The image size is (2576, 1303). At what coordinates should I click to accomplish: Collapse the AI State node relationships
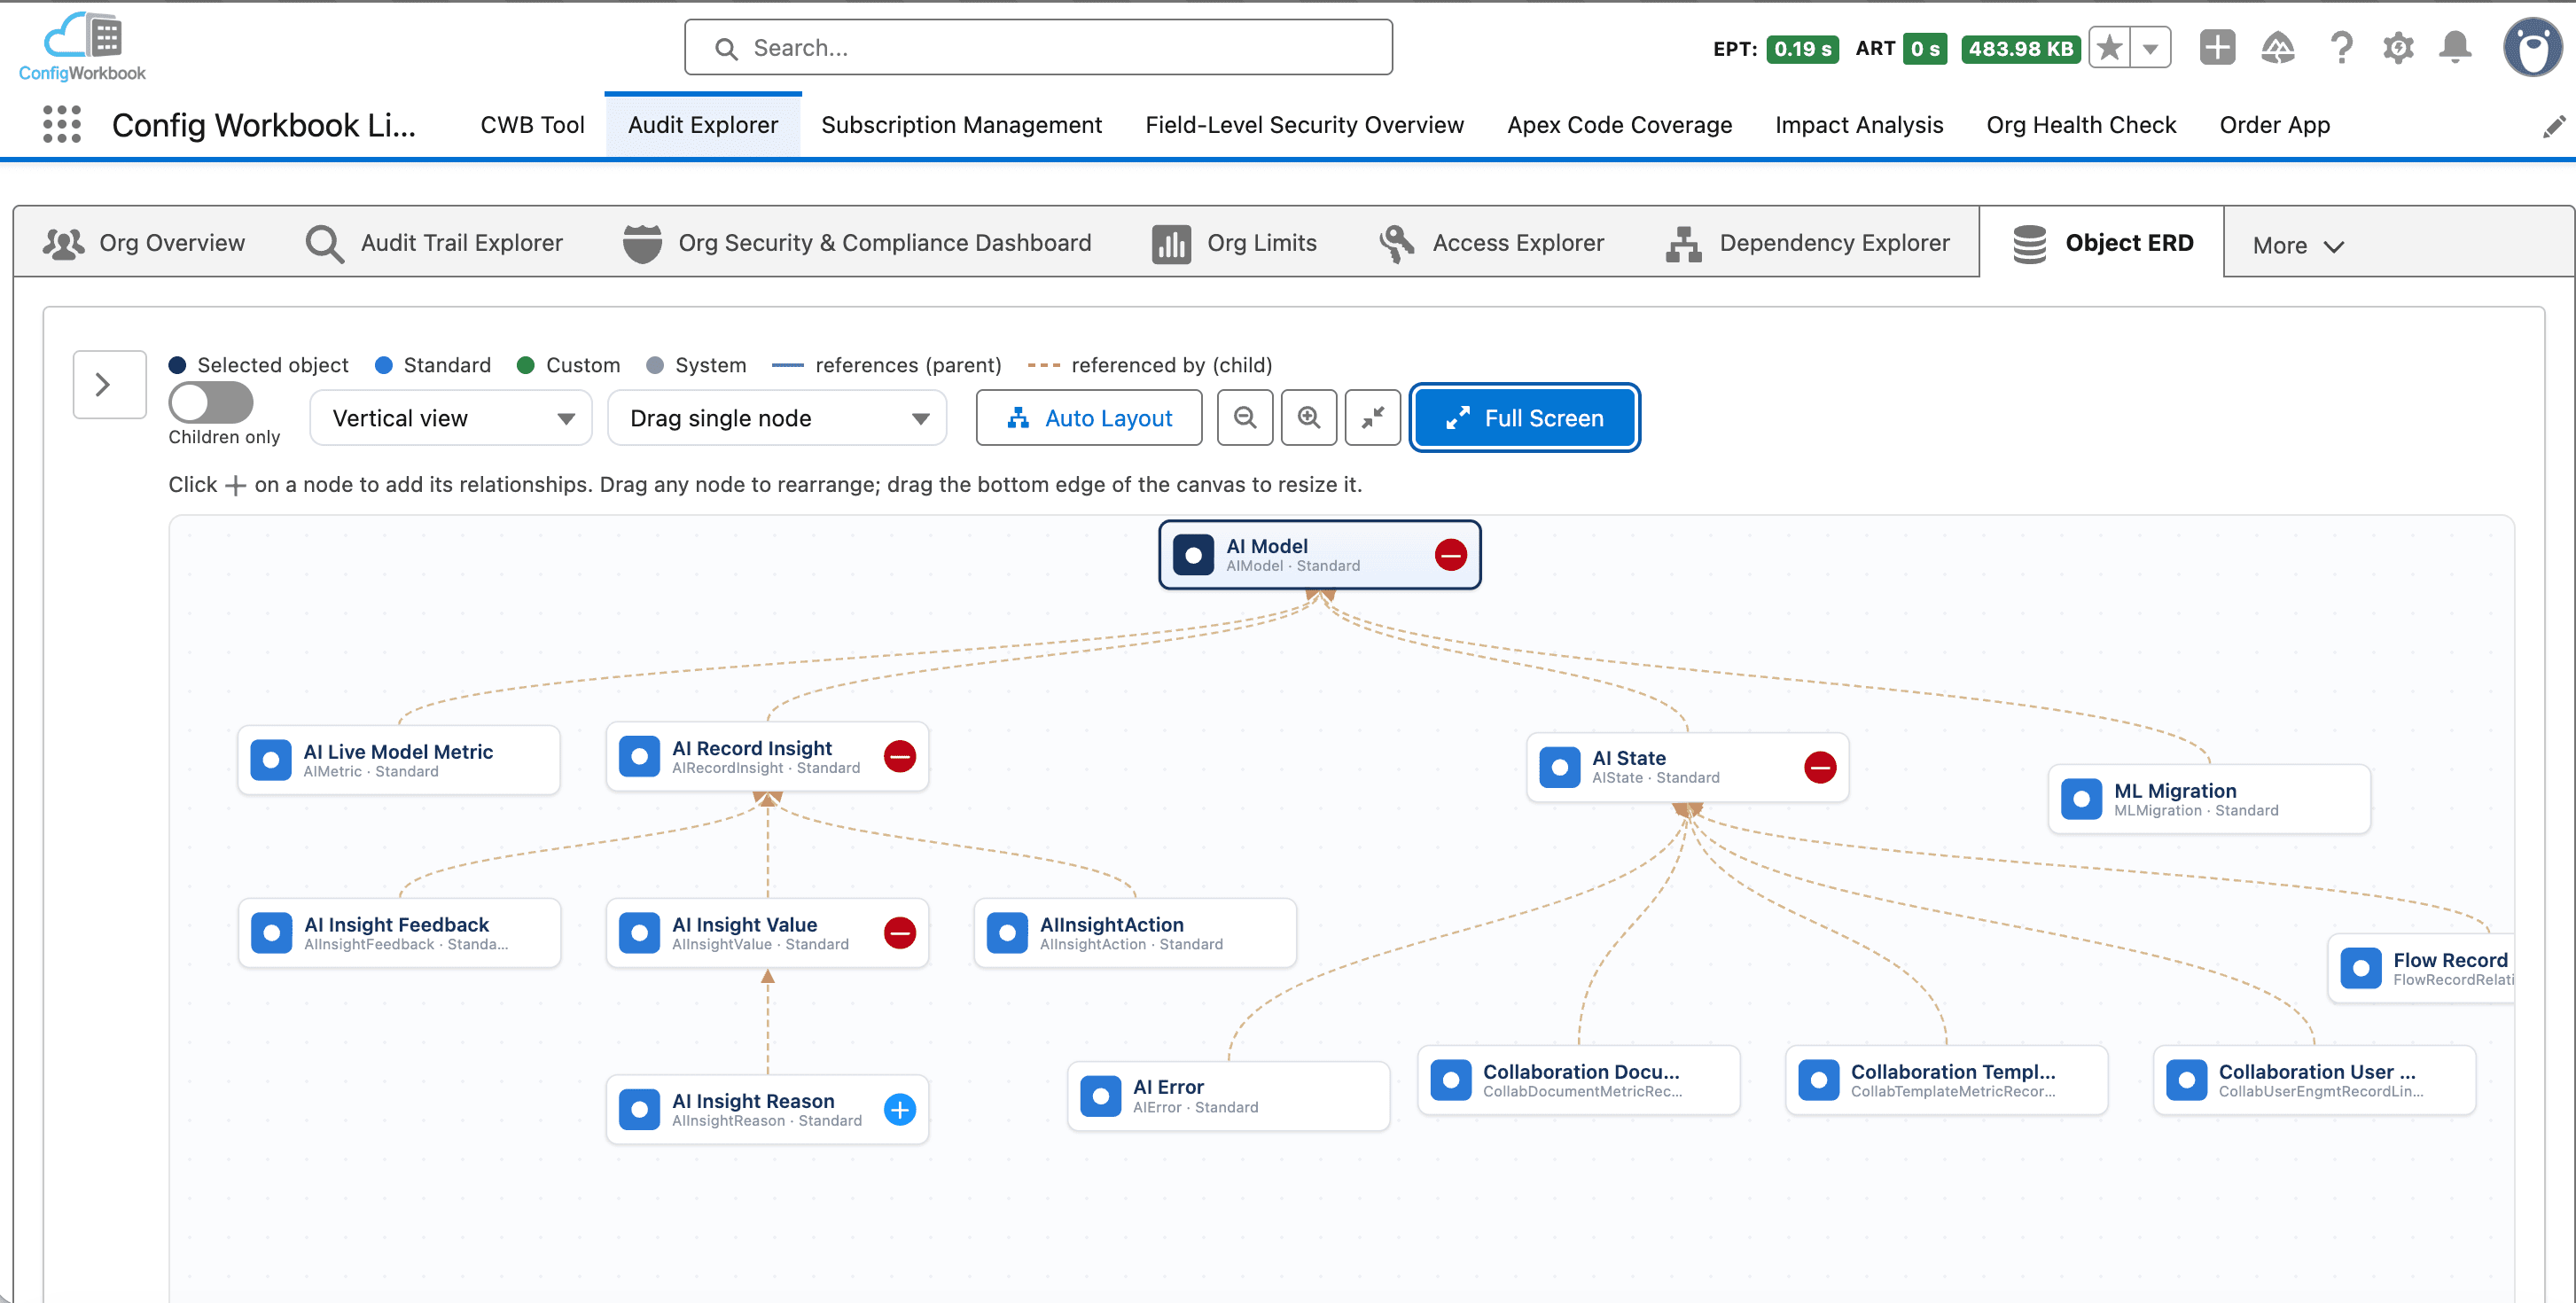point(1820,767)
